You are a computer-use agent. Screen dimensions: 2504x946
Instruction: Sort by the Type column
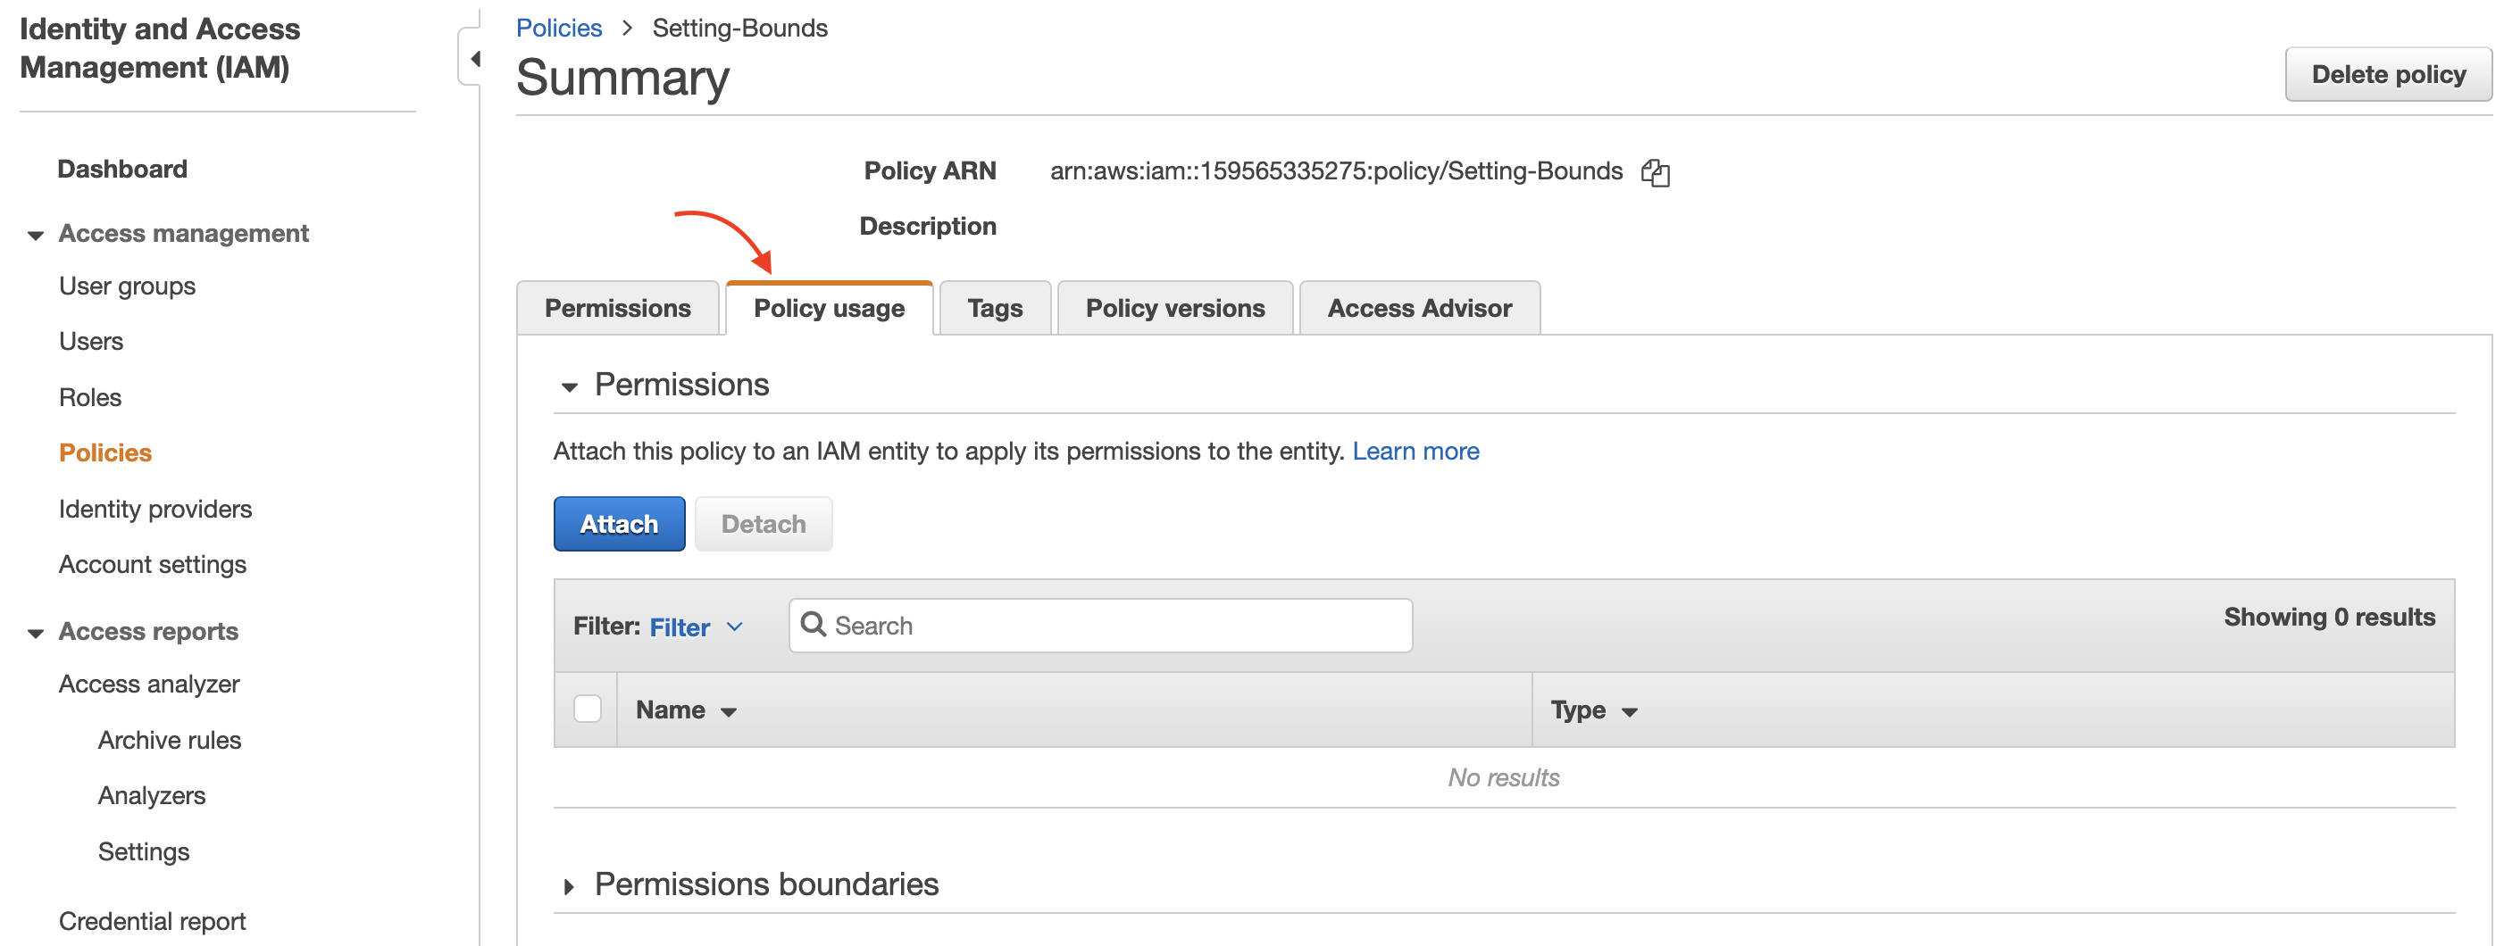point(1594,710)
